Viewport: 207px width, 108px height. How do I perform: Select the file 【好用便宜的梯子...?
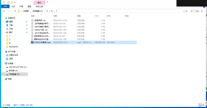coord(42,24)
